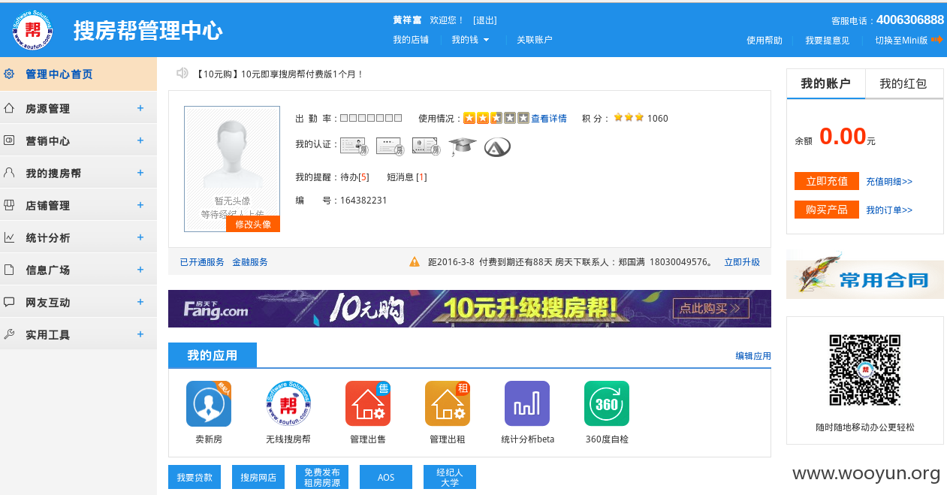
Task: Click the orange warning triangle icon
Action: (x=415, y=262)
